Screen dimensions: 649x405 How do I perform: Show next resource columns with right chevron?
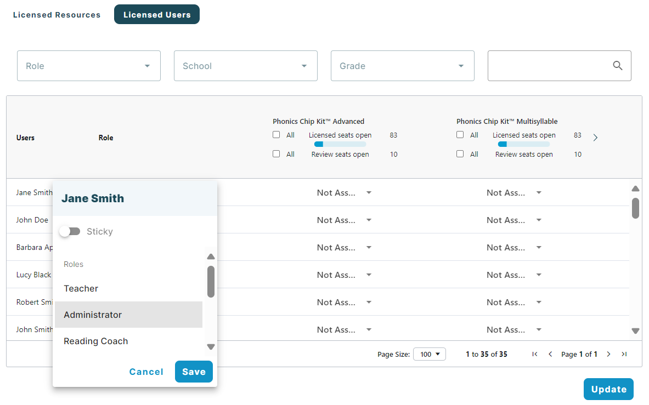pos(595,138)
